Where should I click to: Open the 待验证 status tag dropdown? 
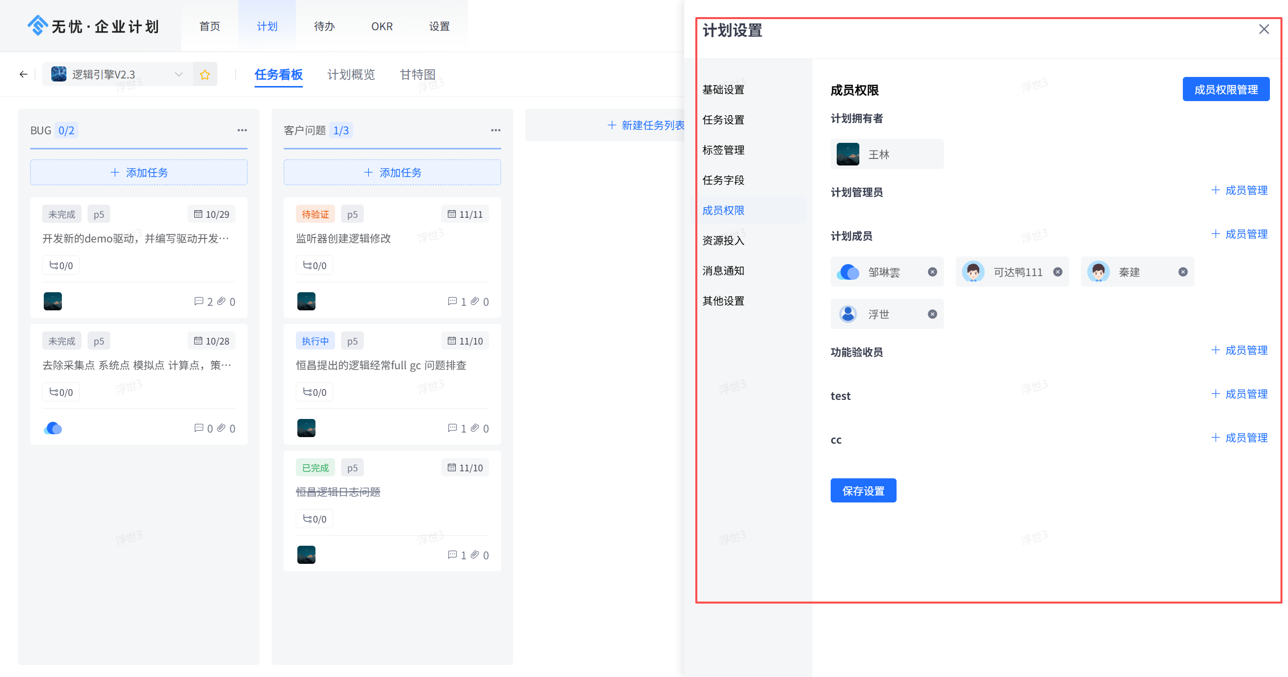[315, 214]
